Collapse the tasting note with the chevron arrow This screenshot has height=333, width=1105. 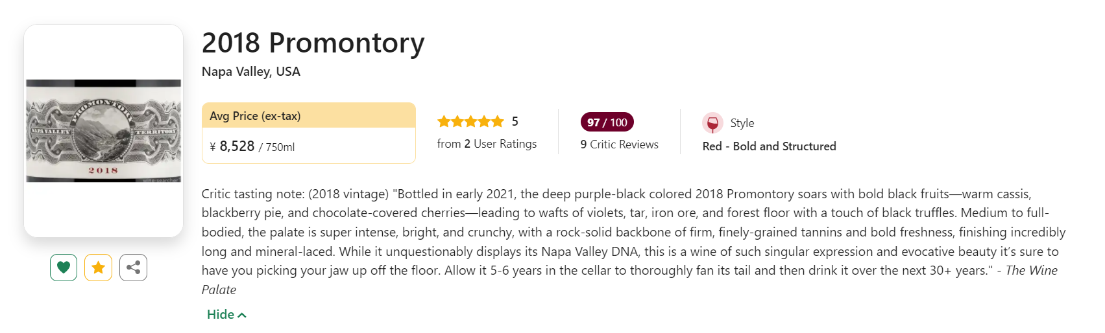[x=242, y=316]
